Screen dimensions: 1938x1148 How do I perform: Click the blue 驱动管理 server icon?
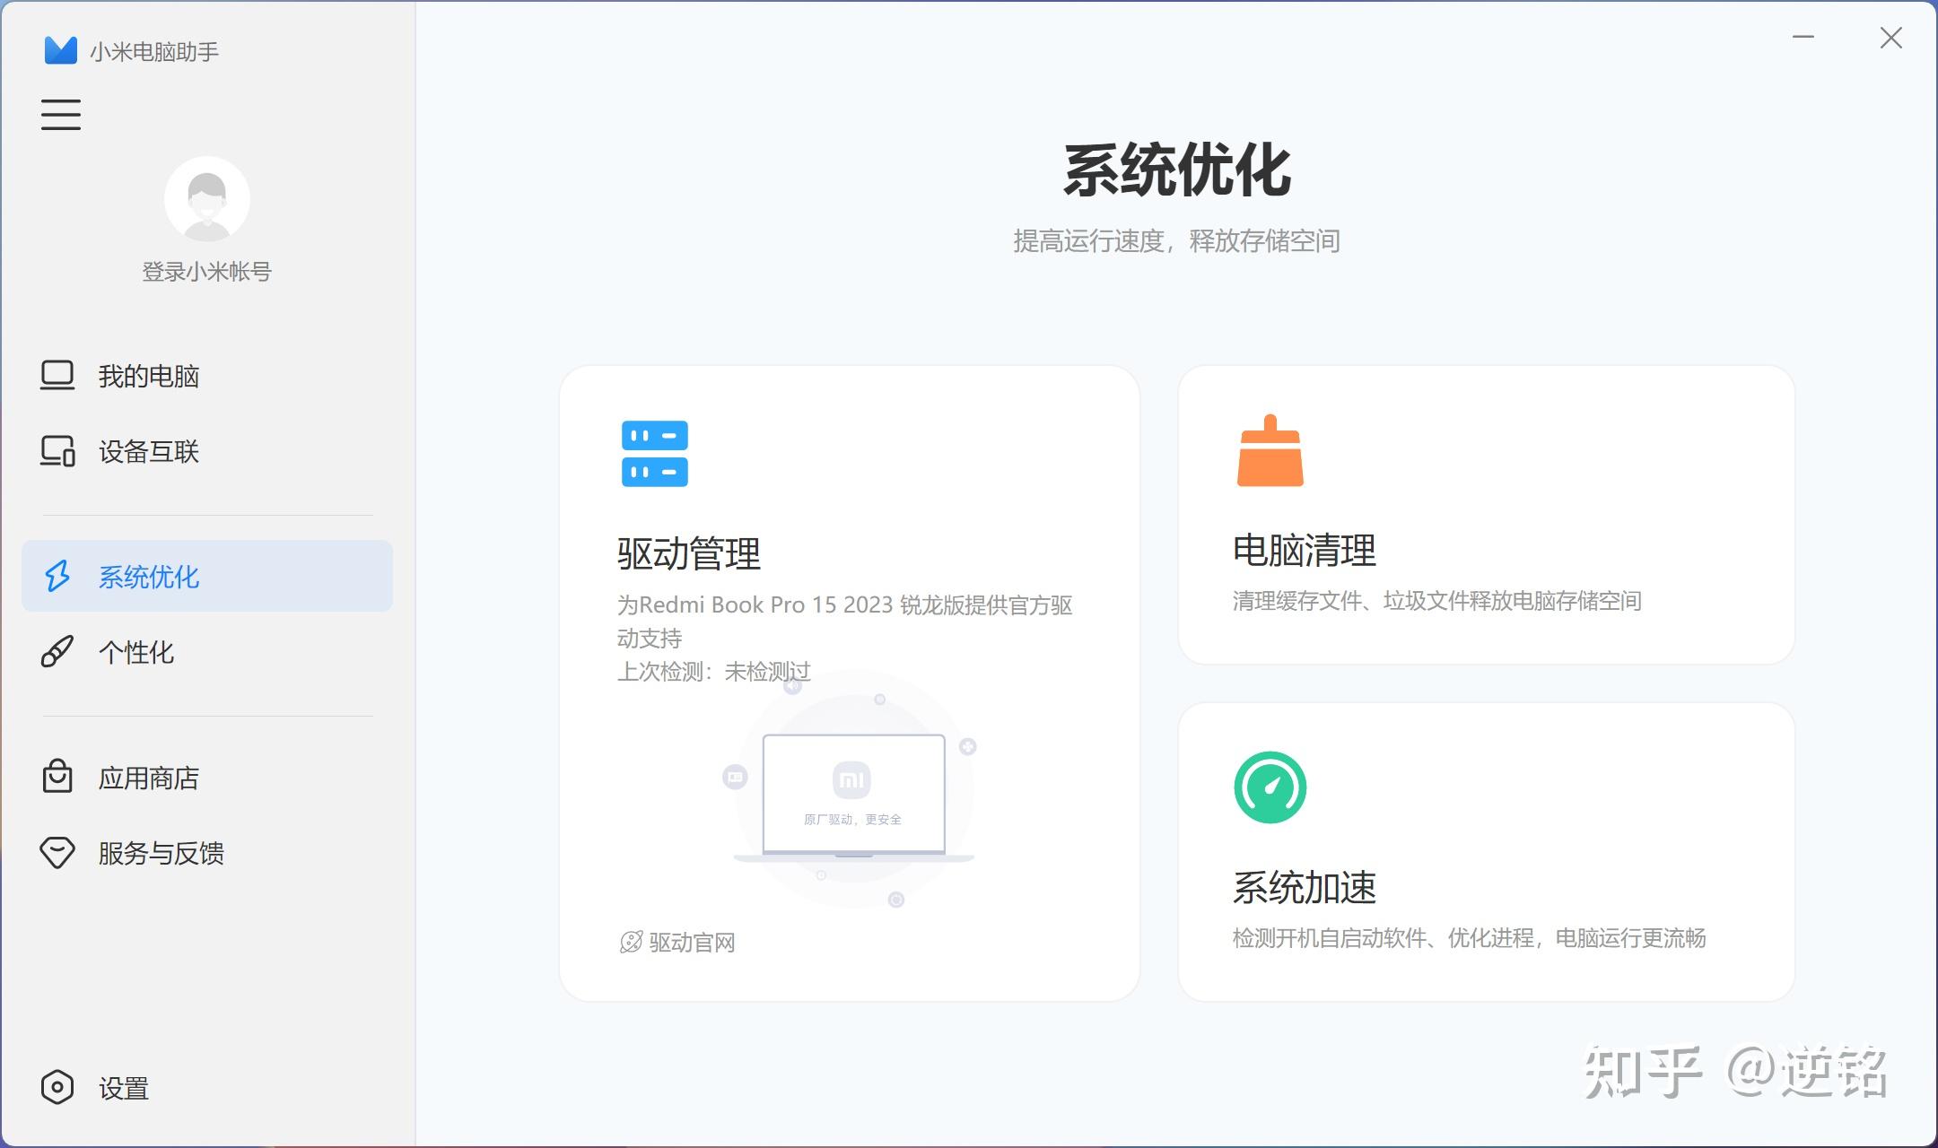pyautogui.click(x=655, y=454)
